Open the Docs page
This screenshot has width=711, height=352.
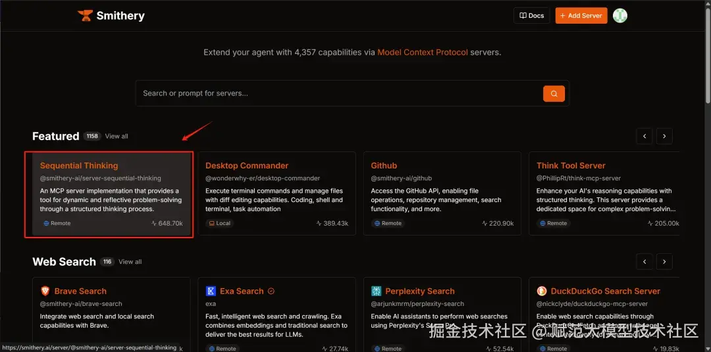[x=531, y=15]
